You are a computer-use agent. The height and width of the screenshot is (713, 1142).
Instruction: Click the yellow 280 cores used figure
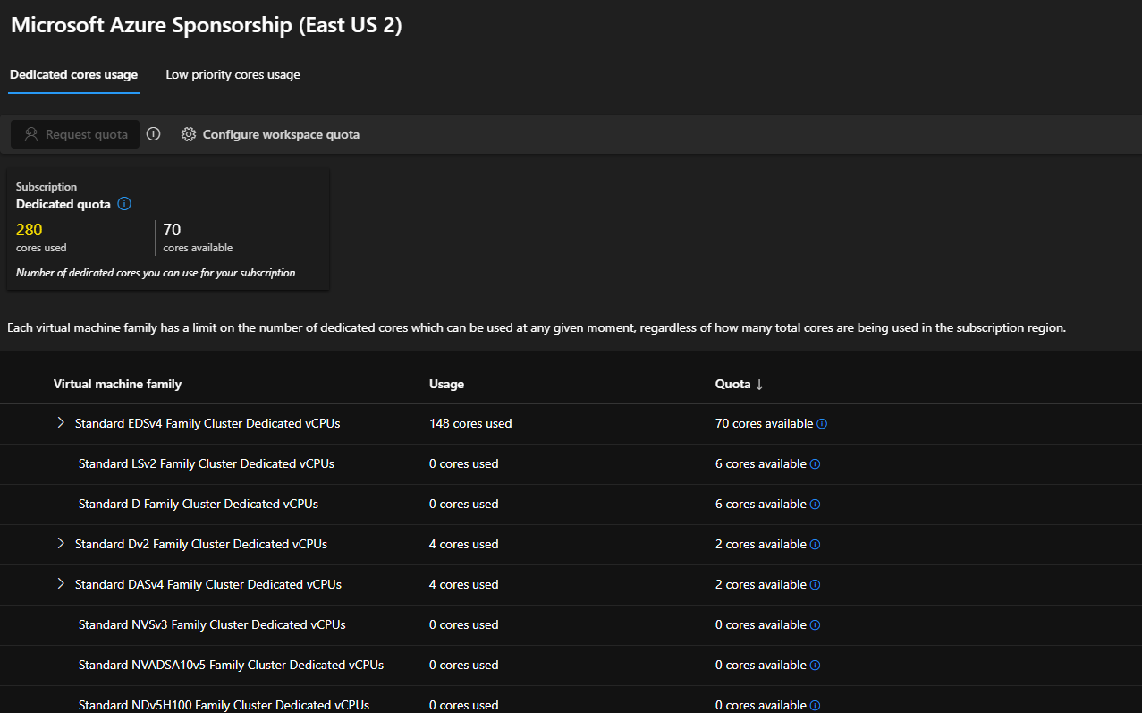(x=30, y=230)
